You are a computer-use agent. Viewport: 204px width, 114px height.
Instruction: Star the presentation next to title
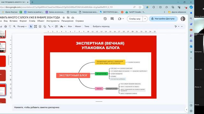(64, 18)
